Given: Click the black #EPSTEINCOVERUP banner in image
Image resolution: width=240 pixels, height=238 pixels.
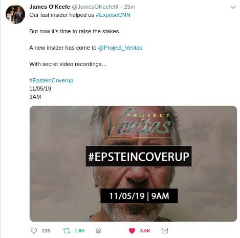Looking at the screenshot, I should pyautogui.click(x=139, y=156).
